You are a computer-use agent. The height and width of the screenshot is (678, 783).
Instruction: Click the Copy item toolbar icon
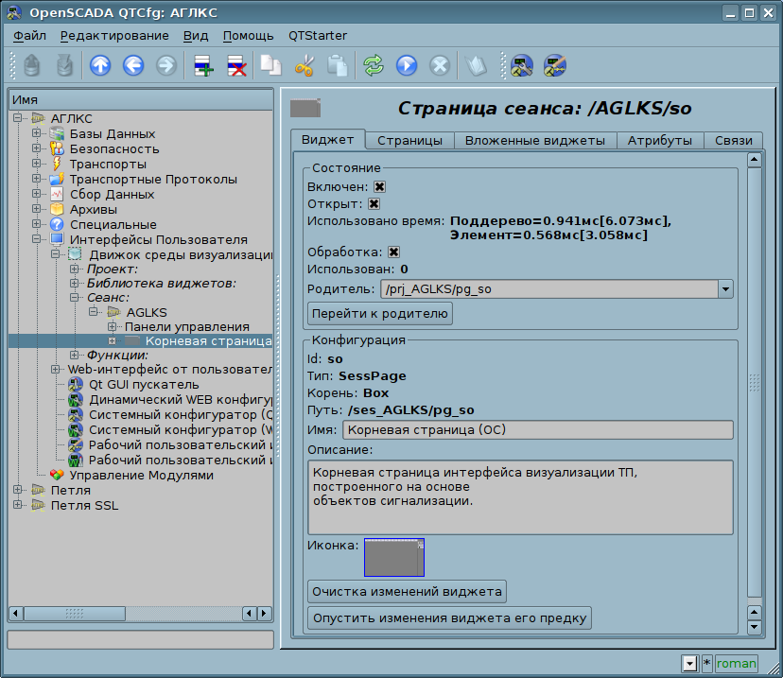click(x=271, y=65)
